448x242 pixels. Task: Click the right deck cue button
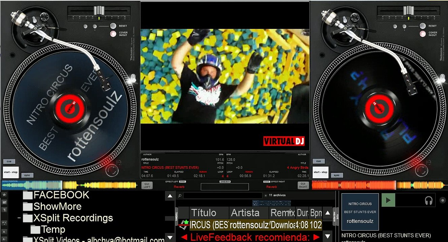pyautogui.click(x=319, y=161)
